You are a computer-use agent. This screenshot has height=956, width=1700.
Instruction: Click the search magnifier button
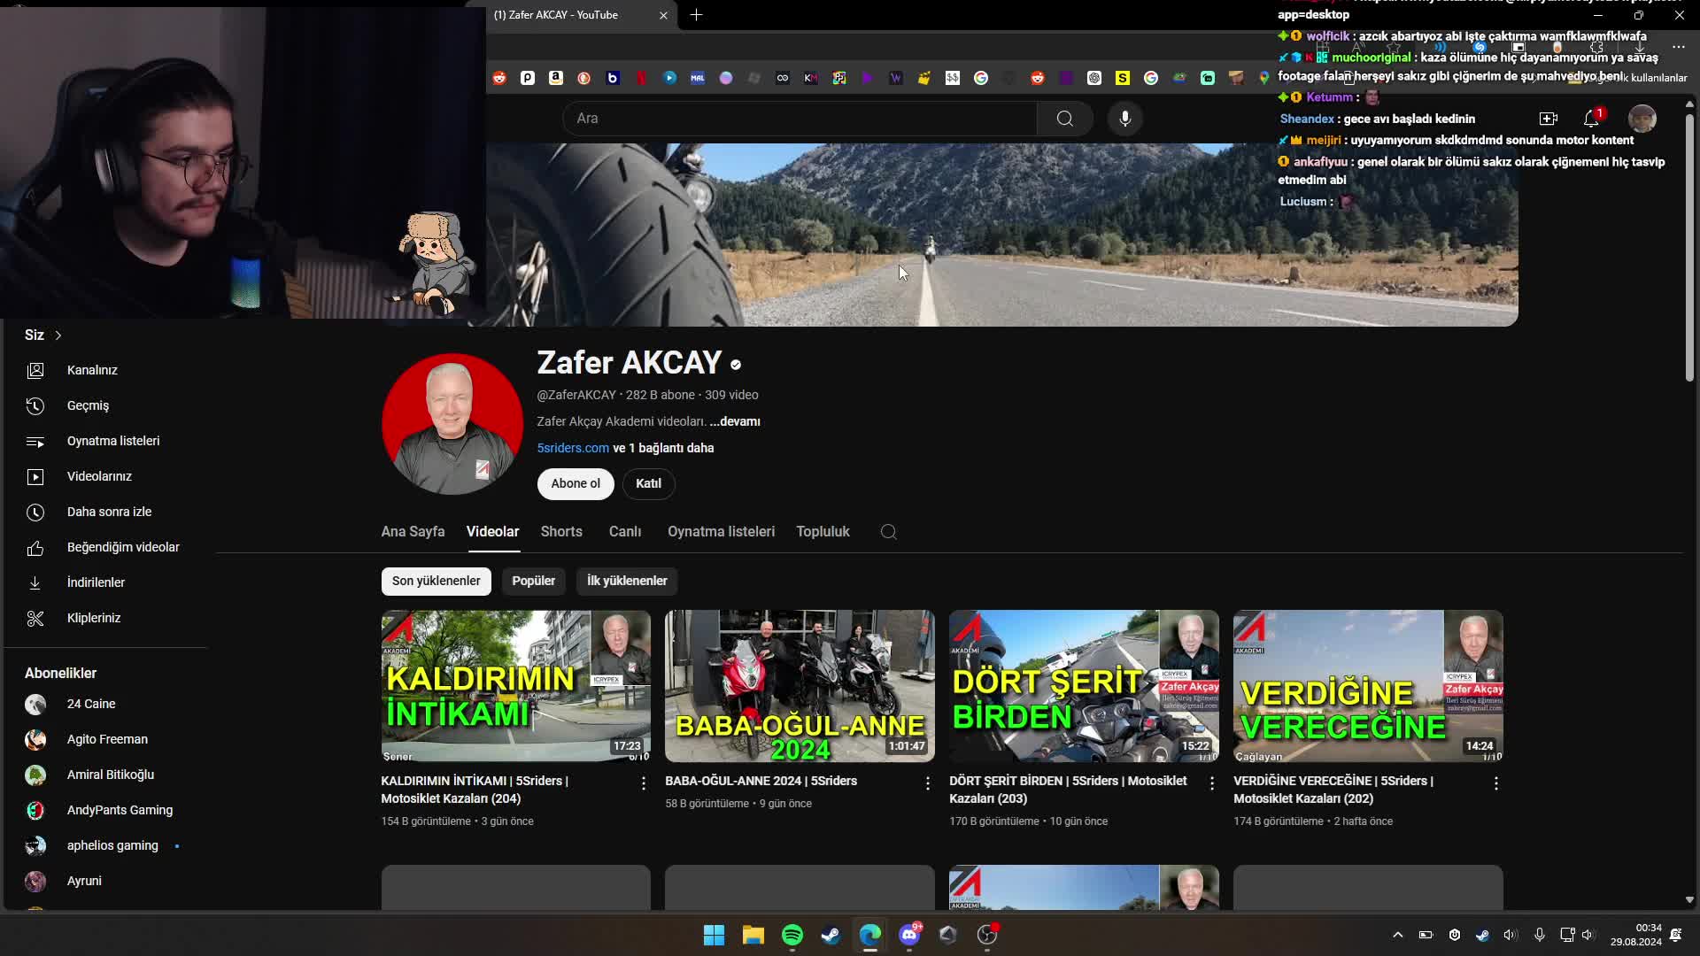(x=1064, y=119)
